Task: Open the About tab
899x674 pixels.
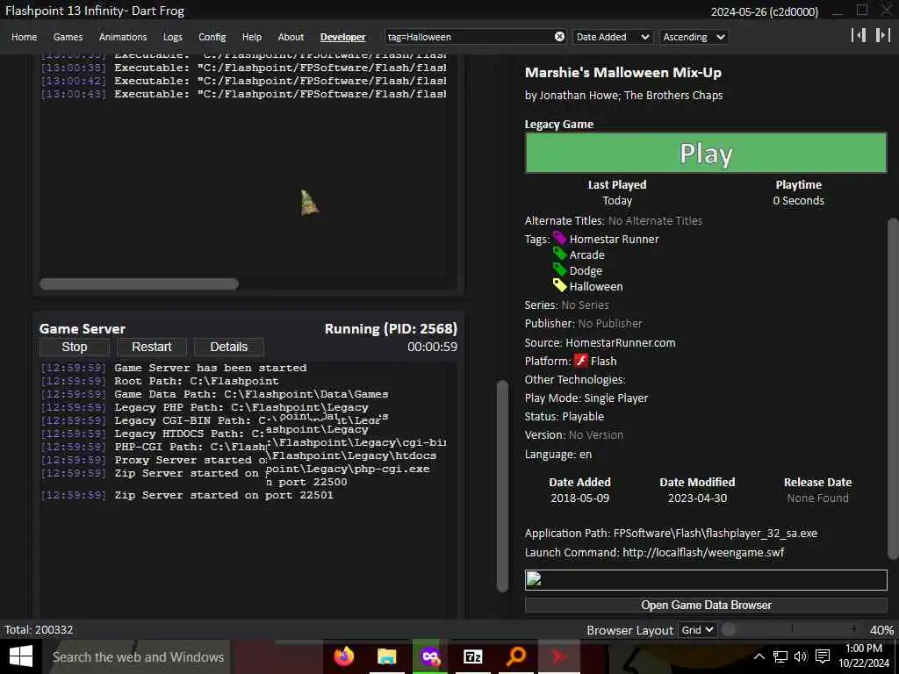Action: (291, 37)
